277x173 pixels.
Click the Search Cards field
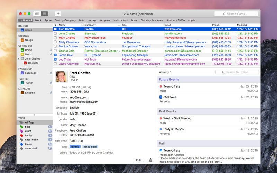[x=236, y=14]
